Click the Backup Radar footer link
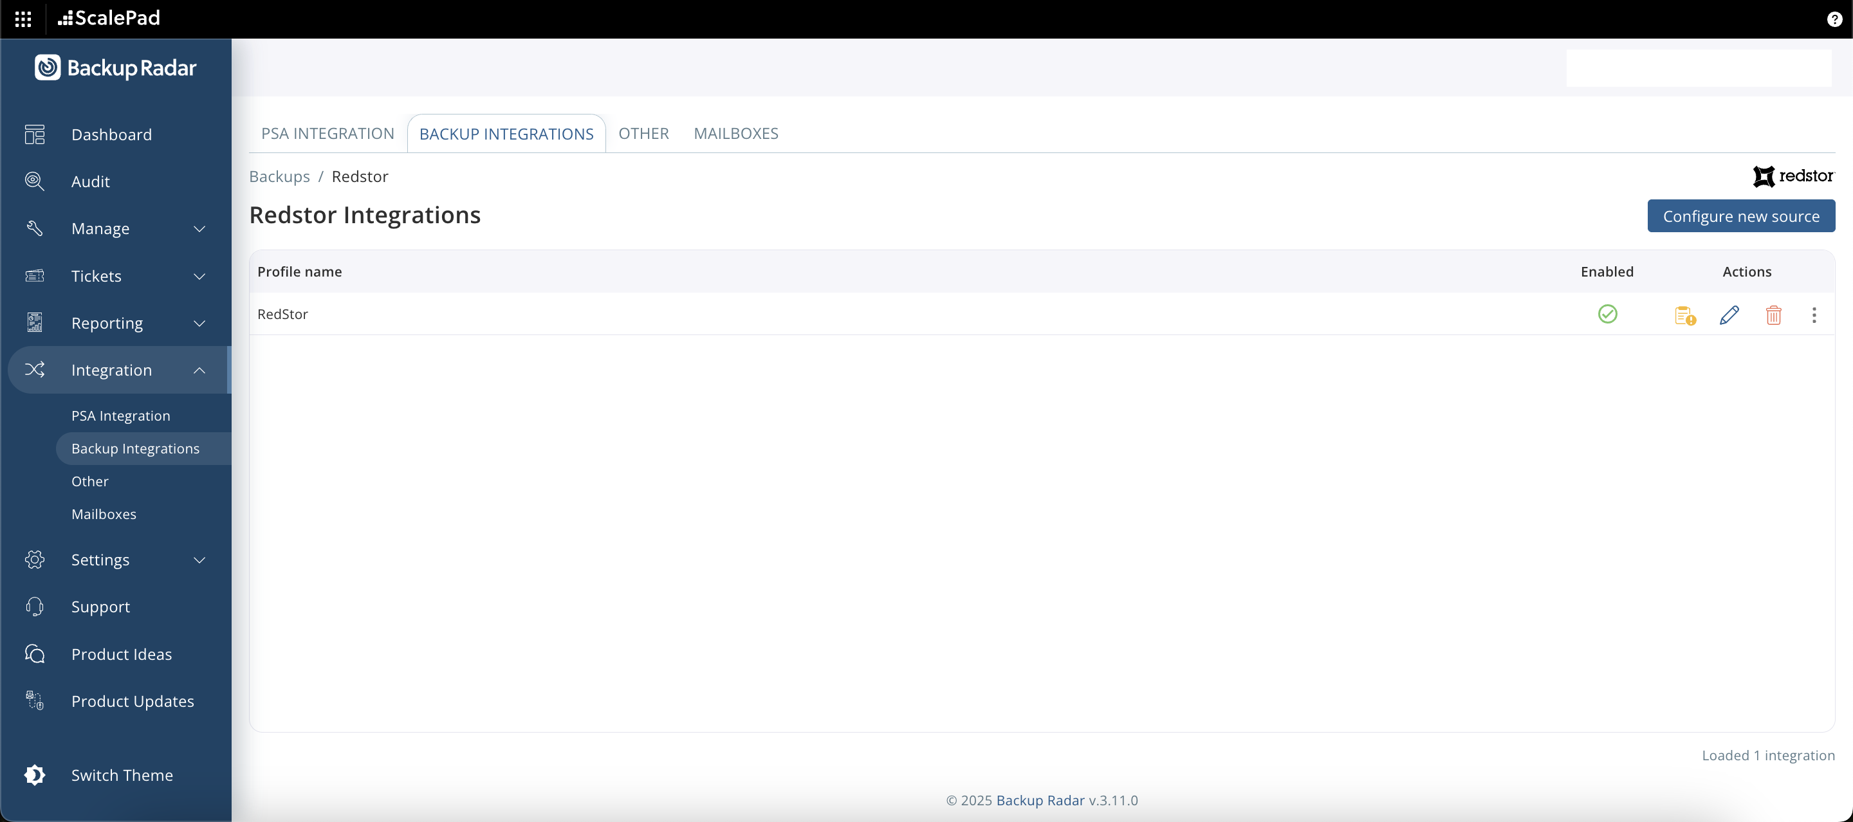Viewport: 1853px width, 822px height. pyautogui.click(x=1040, y=800)
